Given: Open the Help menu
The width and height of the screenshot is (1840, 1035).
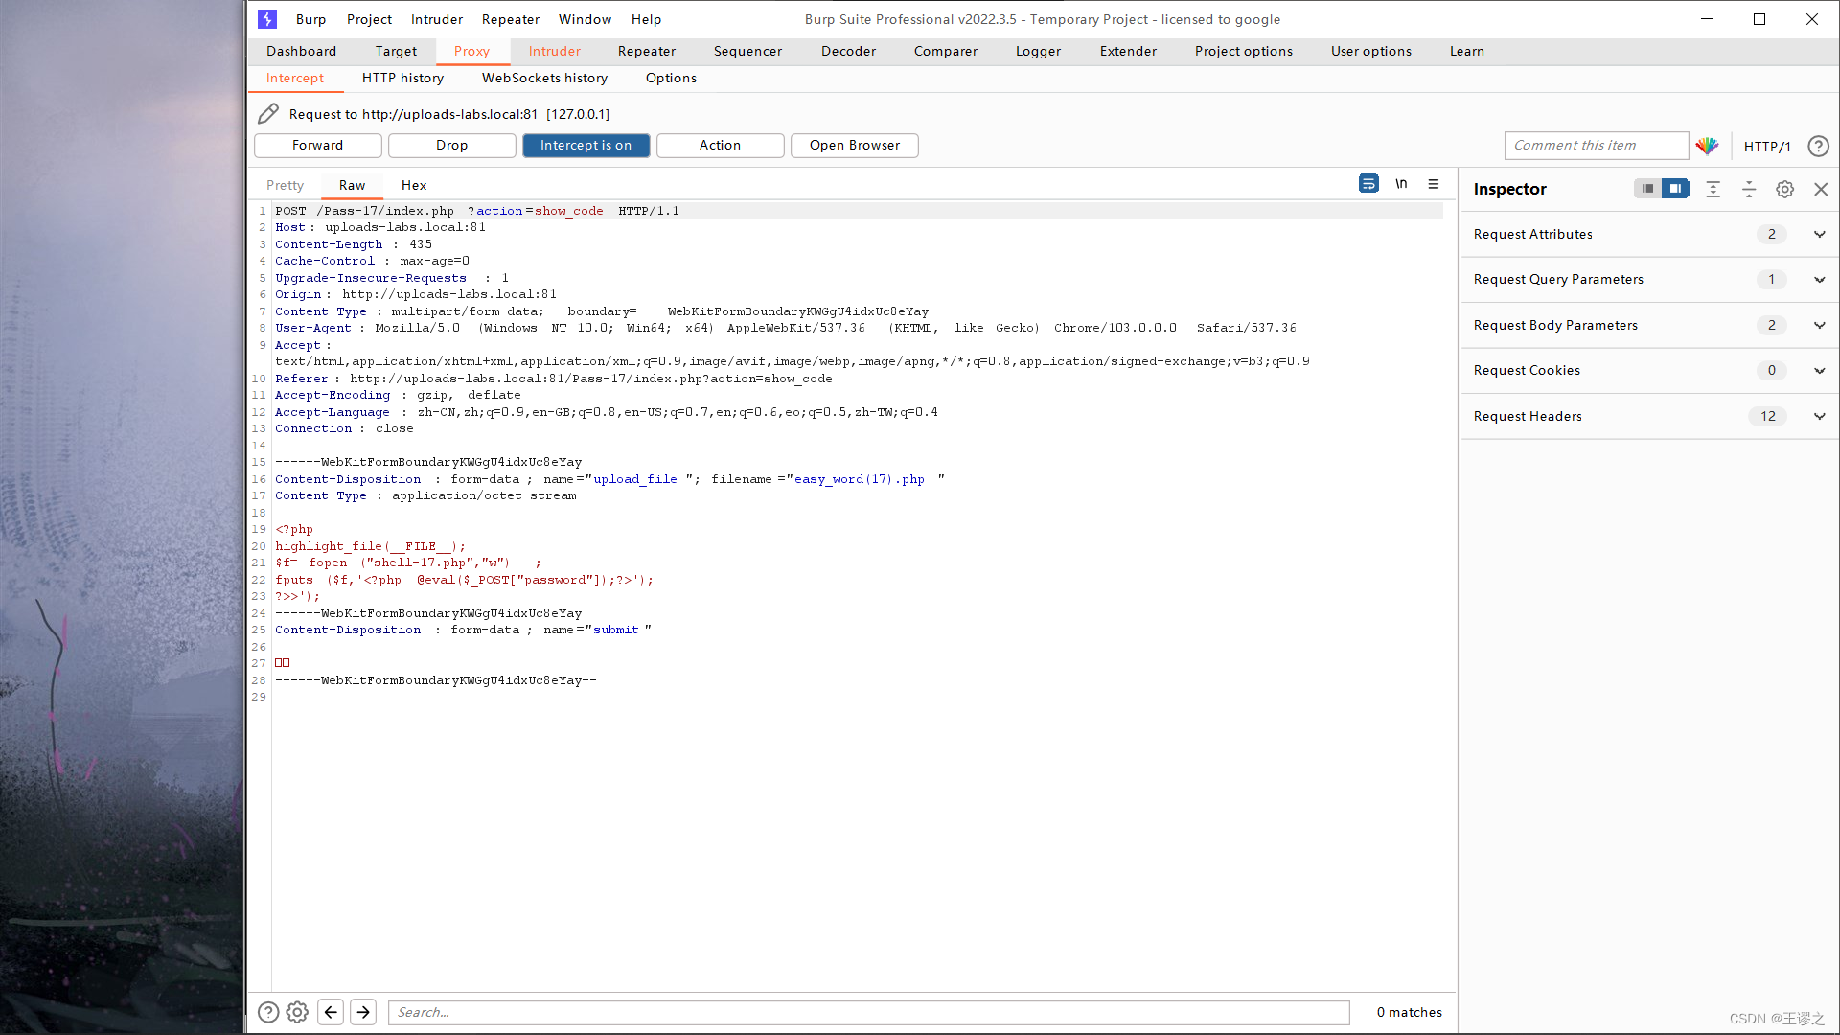Looking at the screenshot, I should 646,19.
